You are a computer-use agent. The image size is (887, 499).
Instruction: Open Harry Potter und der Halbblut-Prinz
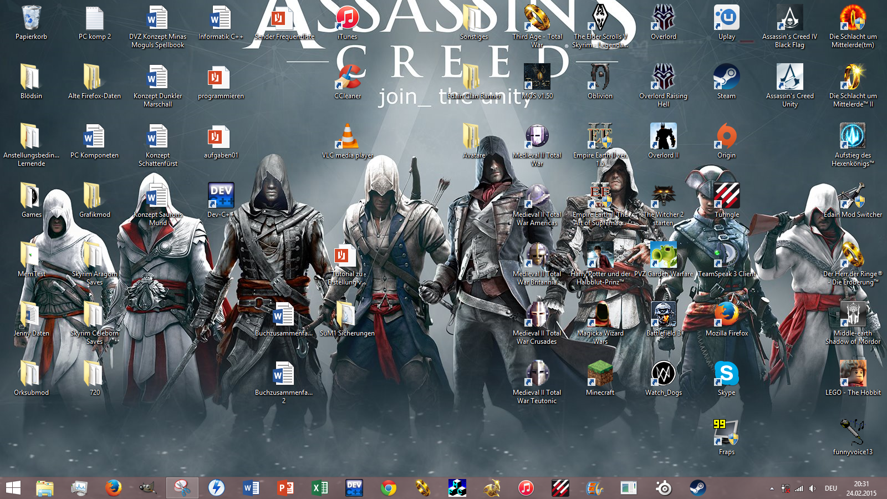click(600, 255)
